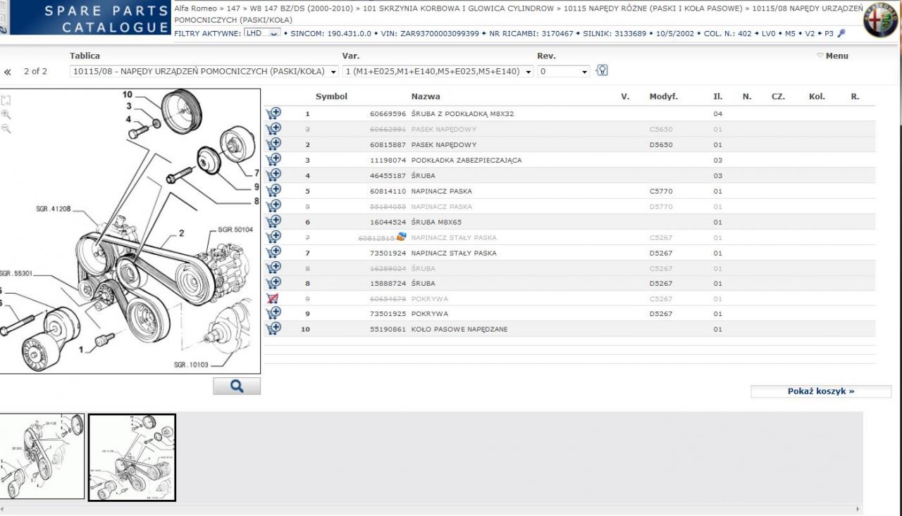Click part name PODKŁADKA ZABEZPIECZAJĄCA

coord(467,161)
